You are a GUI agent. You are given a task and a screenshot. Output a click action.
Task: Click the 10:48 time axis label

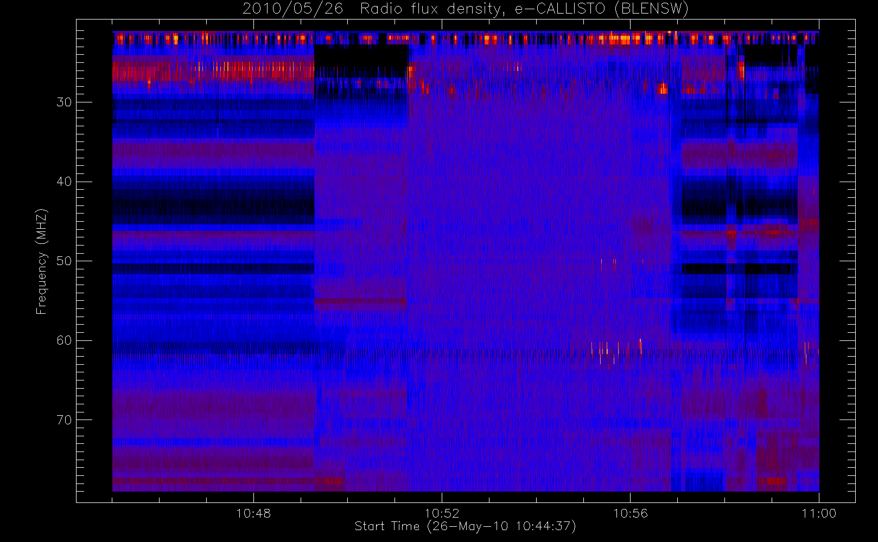pos(253,513)
